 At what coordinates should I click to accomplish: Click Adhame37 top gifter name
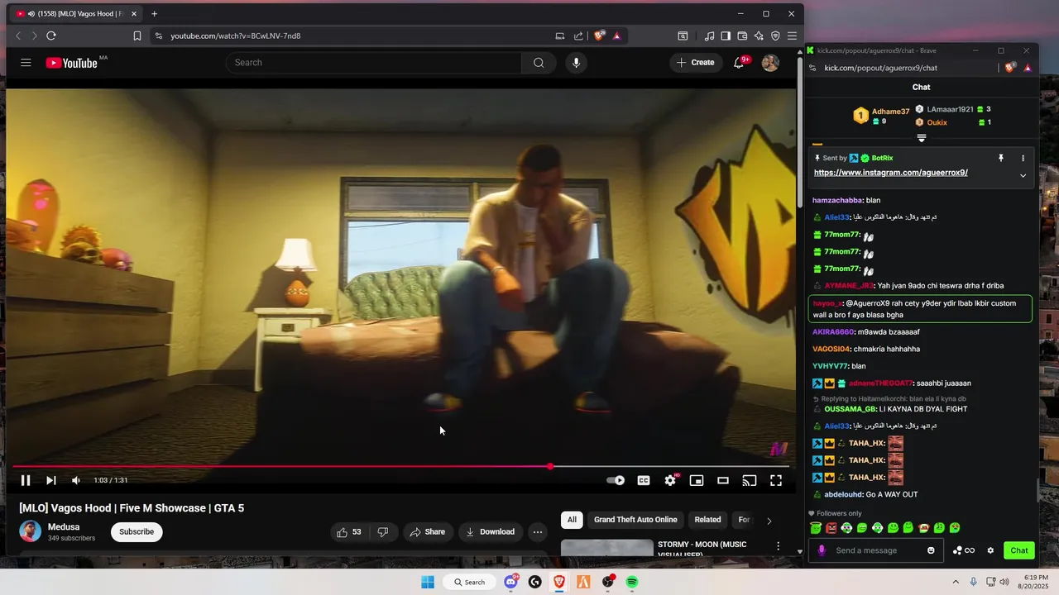point(890,112)
